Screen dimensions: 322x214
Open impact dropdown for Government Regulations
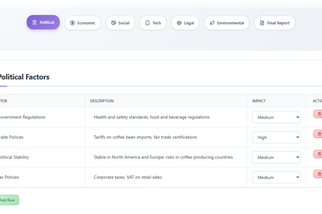(x=276, y=117)
